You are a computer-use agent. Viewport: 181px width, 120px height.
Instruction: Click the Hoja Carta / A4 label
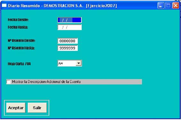(19, 64)
